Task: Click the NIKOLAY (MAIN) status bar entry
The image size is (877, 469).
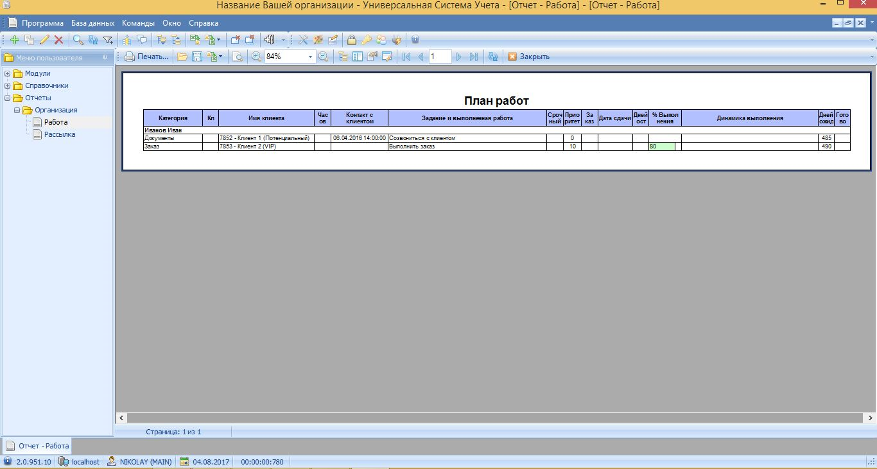Action: coord(139,462)
